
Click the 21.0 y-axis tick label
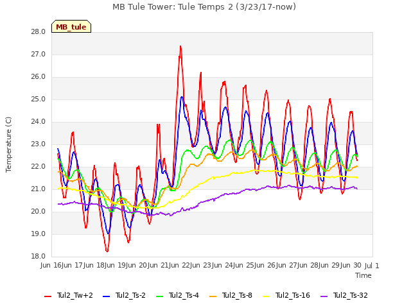(39, 189)
